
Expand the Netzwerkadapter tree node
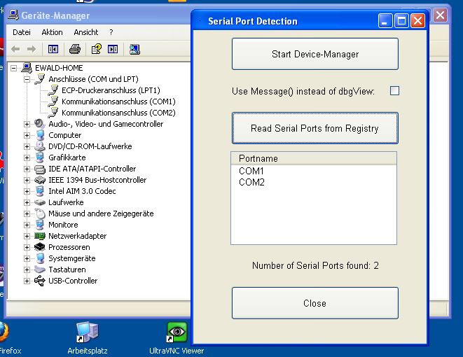coord(27,236)
